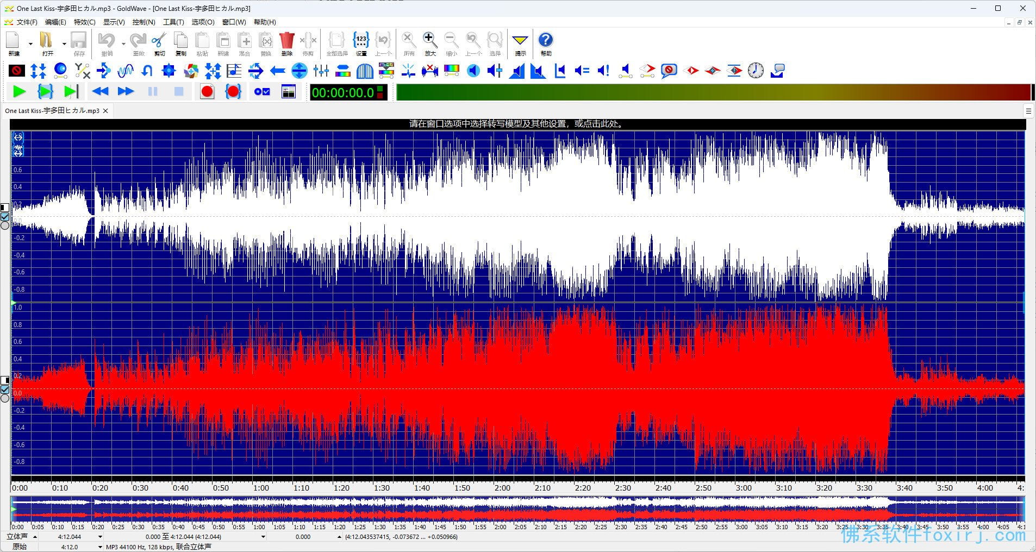
Task: Open the 帮助 question mark icon
Action: [546, 43]
